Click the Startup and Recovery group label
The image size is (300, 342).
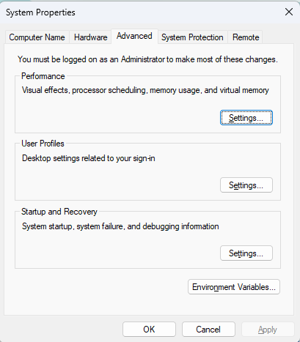coord(59,212)
